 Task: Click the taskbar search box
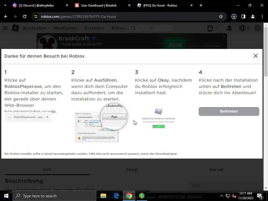pos(54,196)
